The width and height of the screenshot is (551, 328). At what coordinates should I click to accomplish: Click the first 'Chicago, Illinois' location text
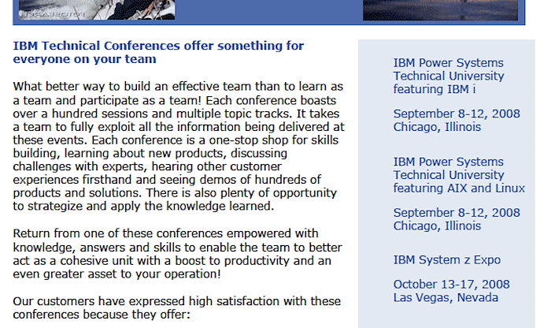pyautogui.click(x=437, y=127)
